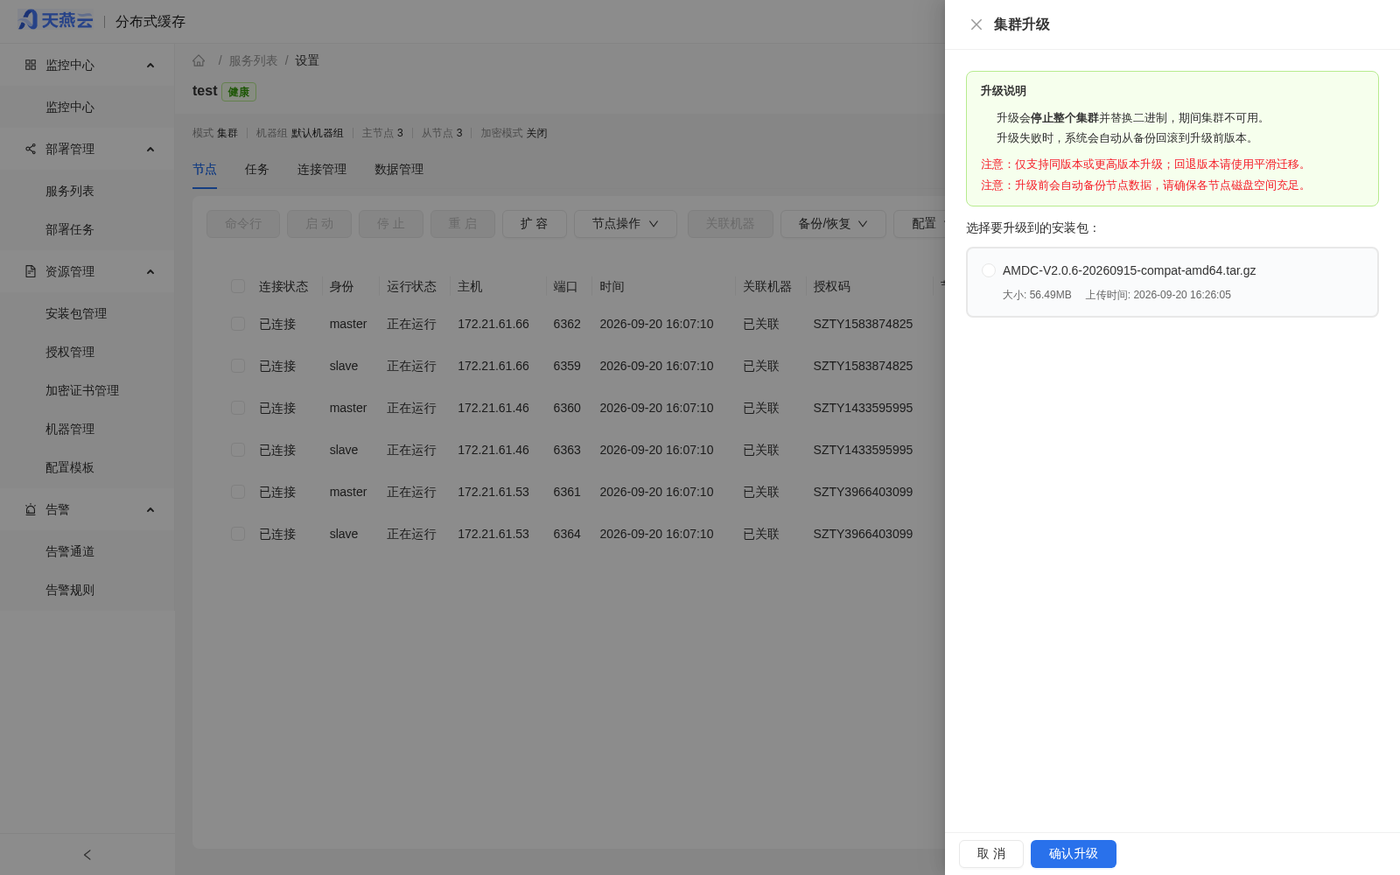Image resolution: width=1400 pixels, height=875 pixels.
Task: Open 部署任务 in the sidebar
Action: (87, 229)
